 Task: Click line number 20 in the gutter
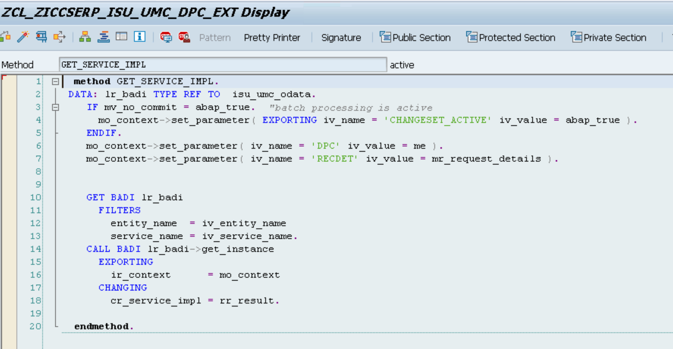tap(35, 326)
